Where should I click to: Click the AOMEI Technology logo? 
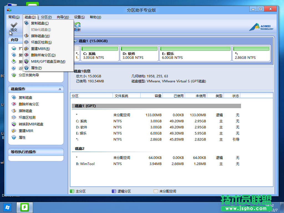[262, 27]
